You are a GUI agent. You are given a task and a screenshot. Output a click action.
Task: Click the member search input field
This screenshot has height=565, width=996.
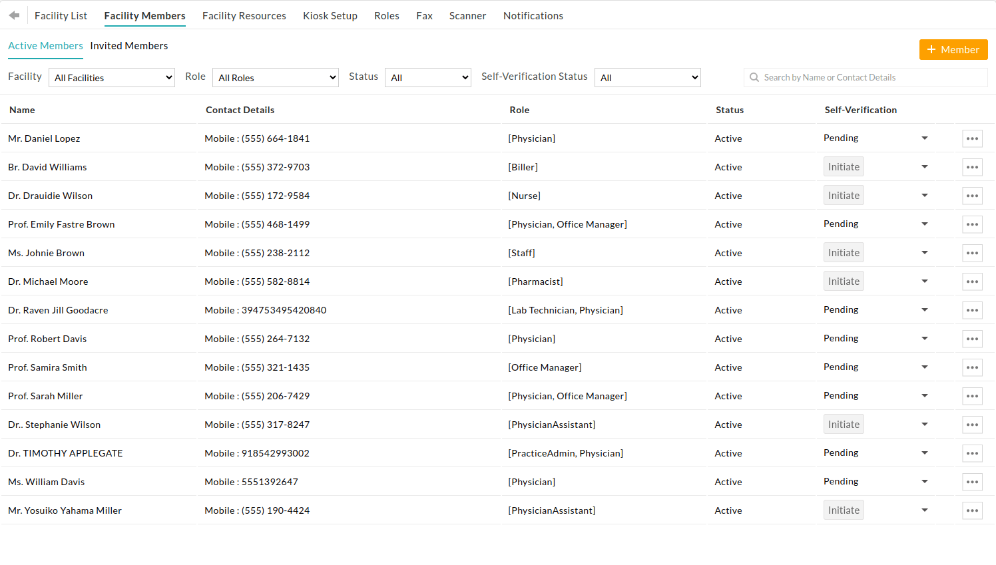(x=866, y=78)
